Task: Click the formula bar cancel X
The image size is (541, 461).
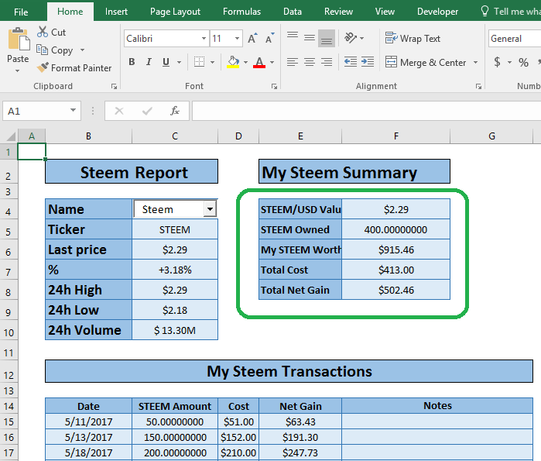Action: tap(119, 111)
